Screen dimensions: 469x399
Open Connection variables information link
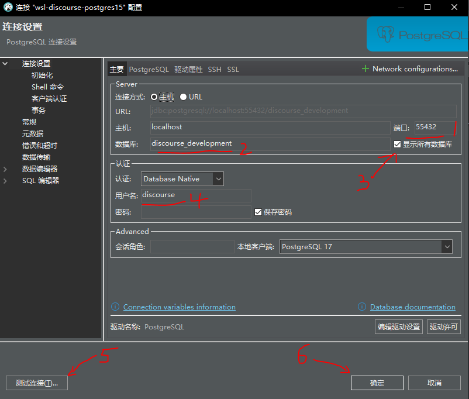(x=180, y=307)
